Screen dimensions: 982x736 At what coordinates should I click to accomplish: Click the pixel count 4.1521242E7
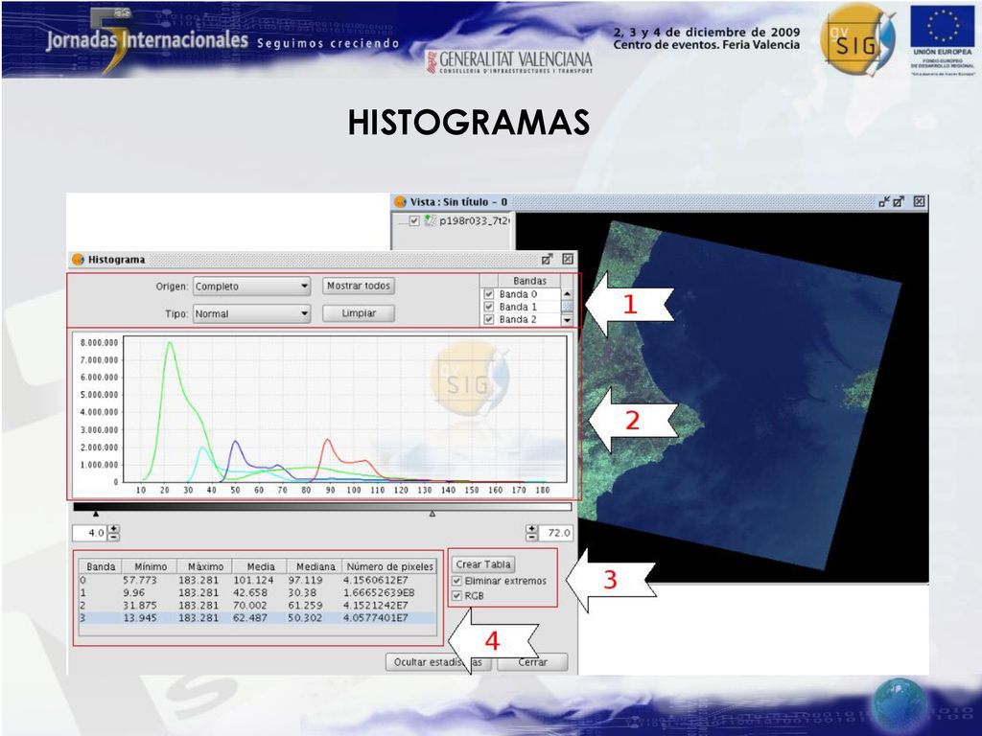point(376,606)
